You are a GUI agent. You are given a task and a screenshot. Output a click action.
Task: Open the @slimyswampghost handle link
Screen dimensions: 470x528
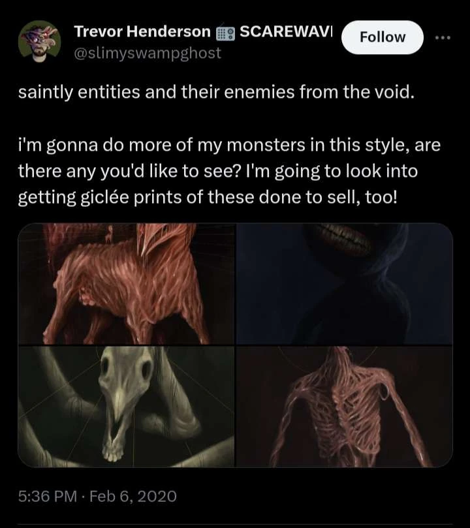coord(148,53)
